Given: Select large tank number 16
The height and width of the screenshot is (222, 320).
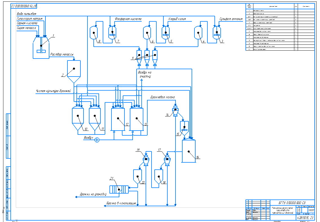Looking at the screenshot, I should [189, 151].
